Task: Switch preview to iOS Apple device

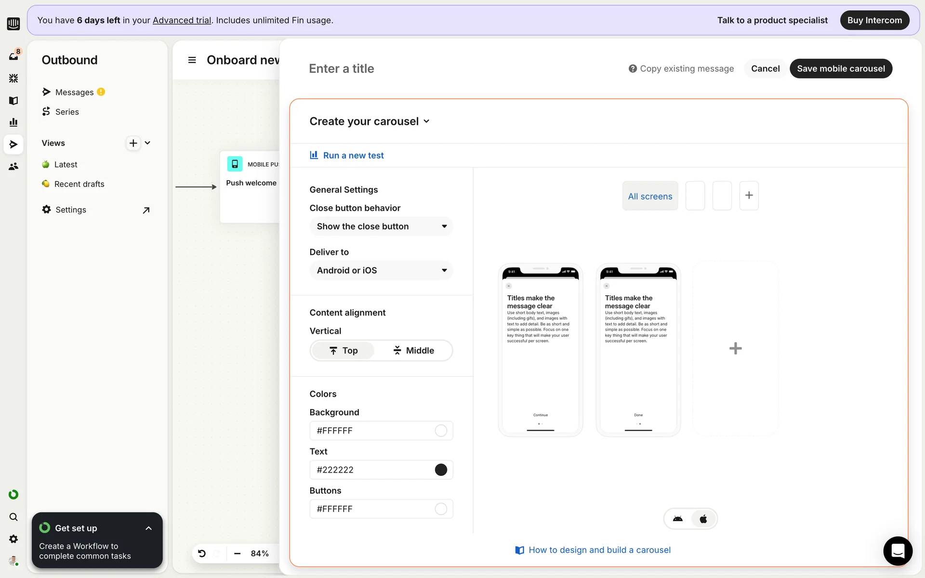Action: pyautogui.click(x=703, y=519)
